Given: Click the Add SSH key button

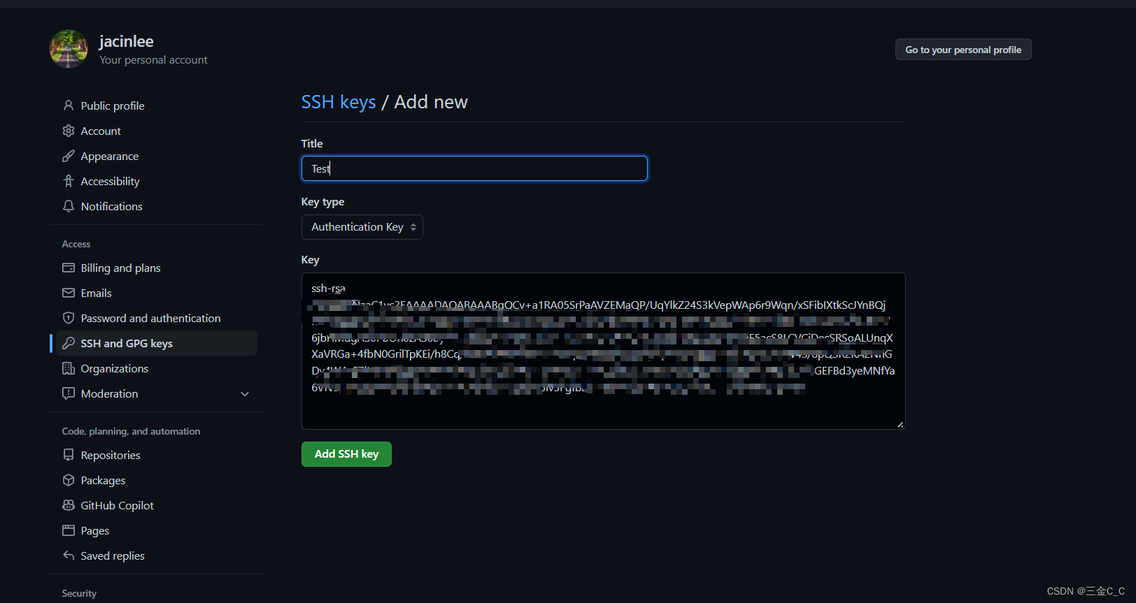Looking at the screenshot, I should pyautogui.click(x=346, y=454).
